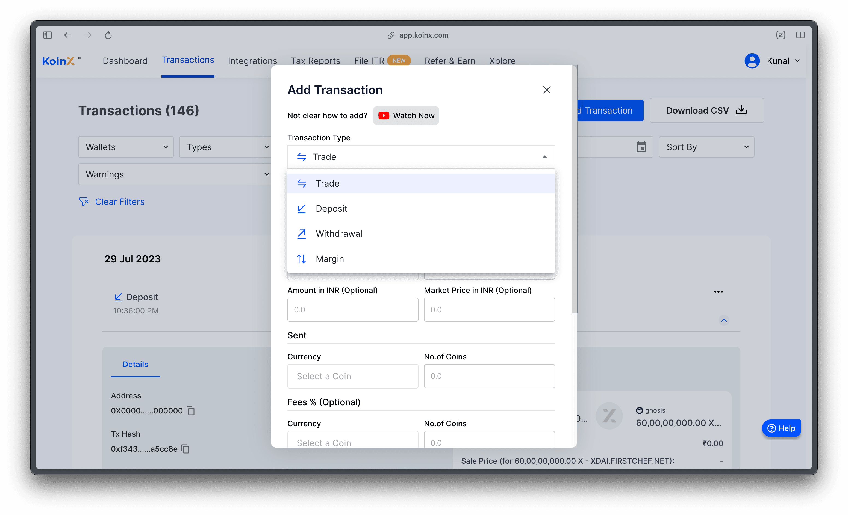848x515 pixels.
Task: Toggle the browser sidebar icon
Action: (x=48, y=35)
